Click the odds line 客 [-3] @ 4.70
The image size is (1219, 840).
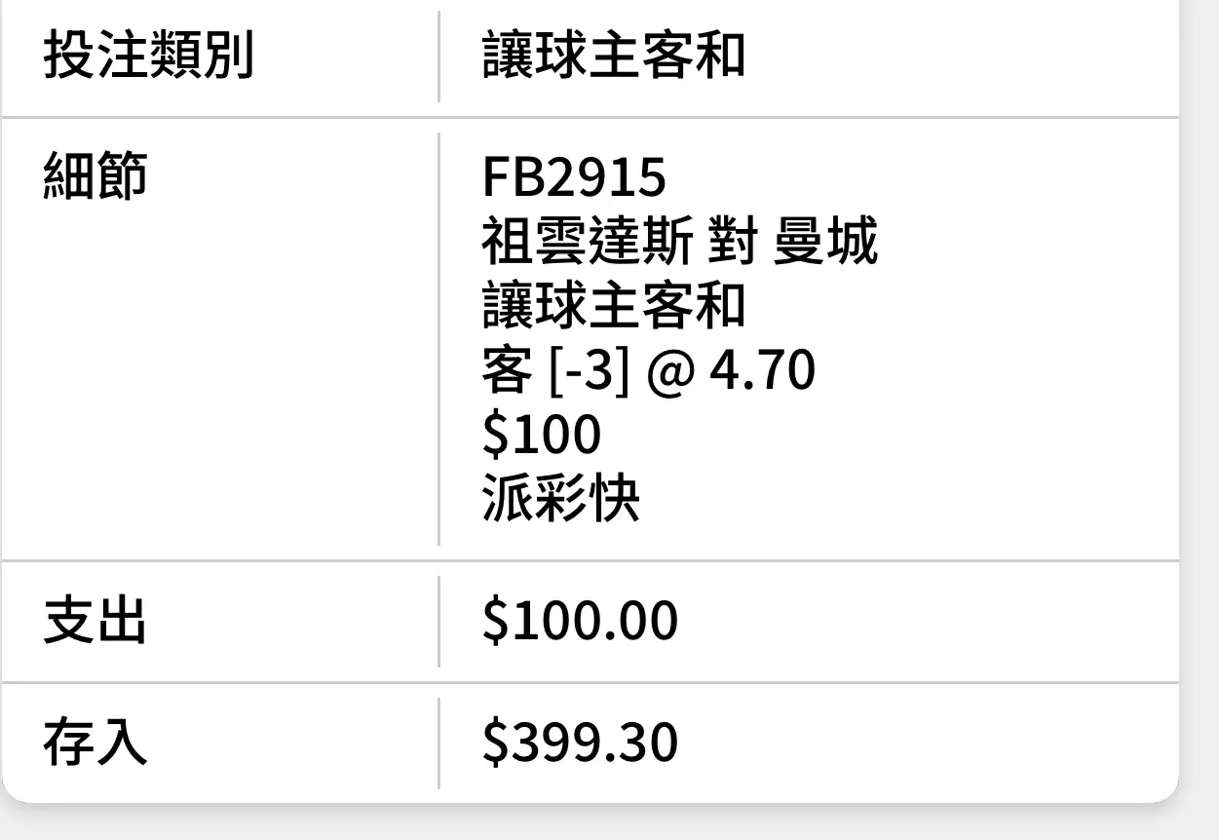[x=648, y=370]
